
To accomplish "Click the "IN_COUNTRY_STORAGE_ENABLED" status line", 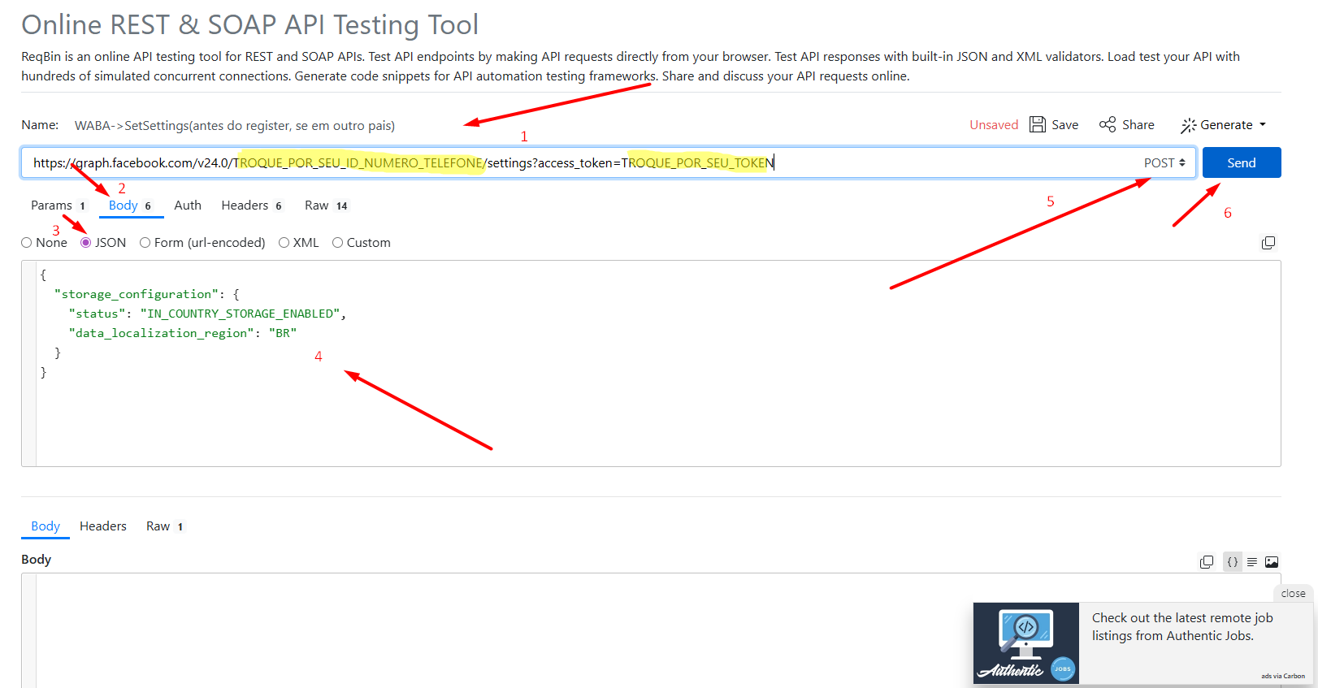I will pos(207,314).
